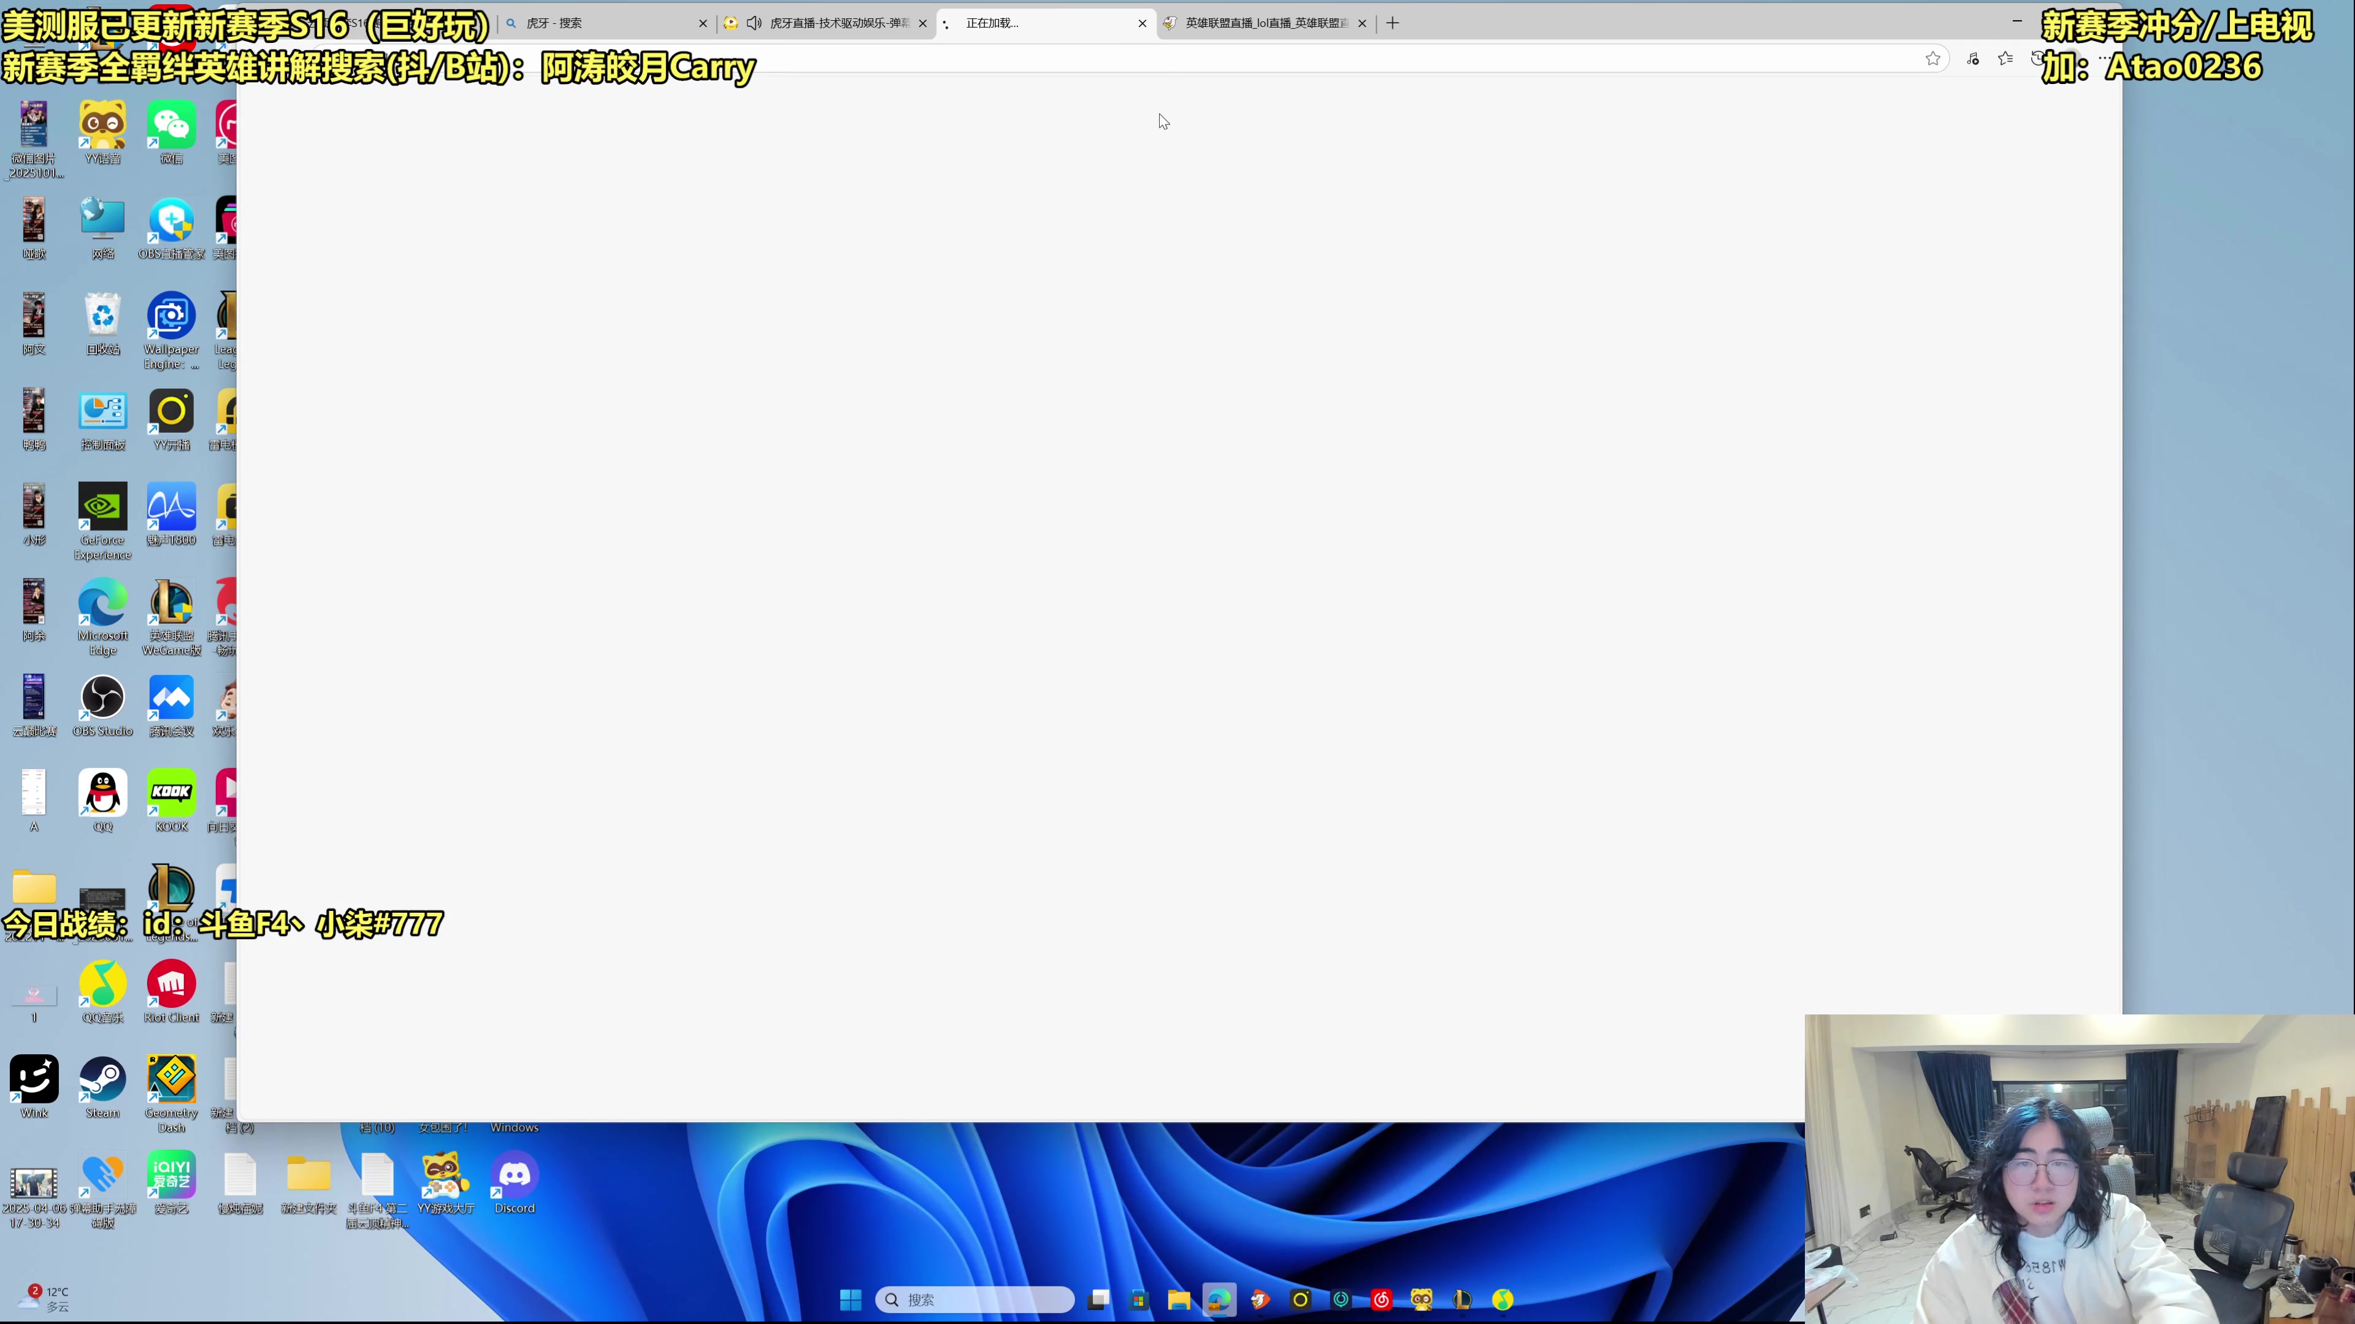Image resolution: width=2355 pixels, height=1324 pixels.
Task: Open Microsoft Store from the taskbar
Action: point(1138,1299)
